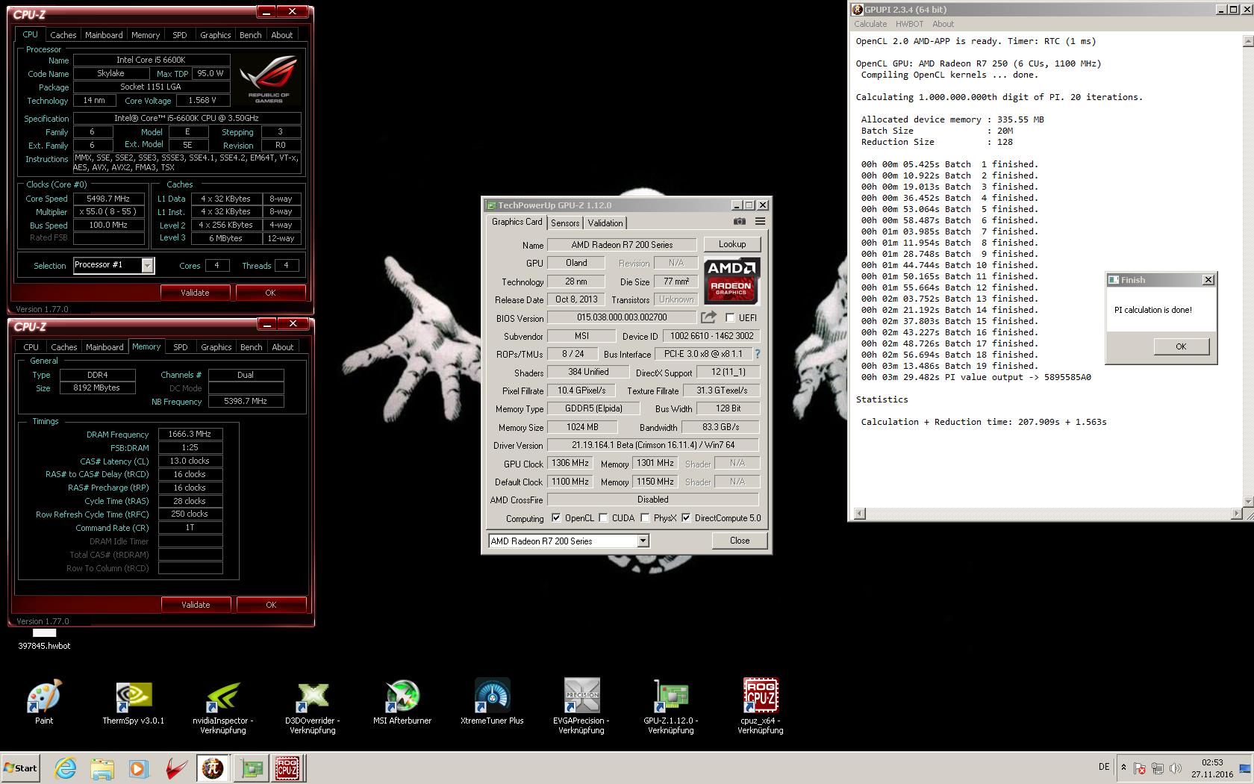The image size is (1254, 784).
Task: Click GPUPI horizontal scrollbar left arrow
Action: point(859,514)
